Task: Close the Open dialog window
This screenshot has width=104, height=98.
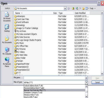Action: pos(102,3)
